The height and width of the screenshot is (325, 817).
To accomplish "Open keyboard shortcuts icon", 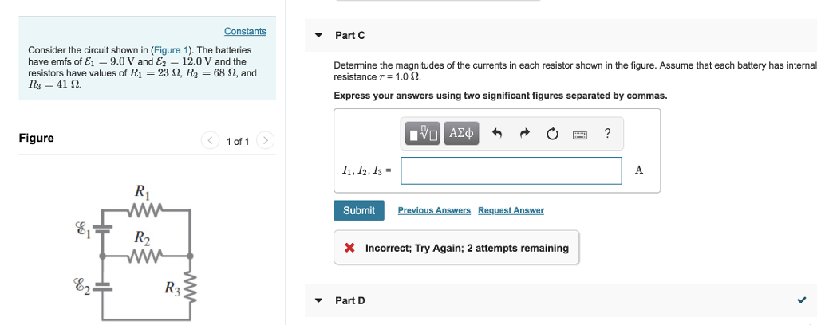I will pyautogui.click(x=580, y=135).
